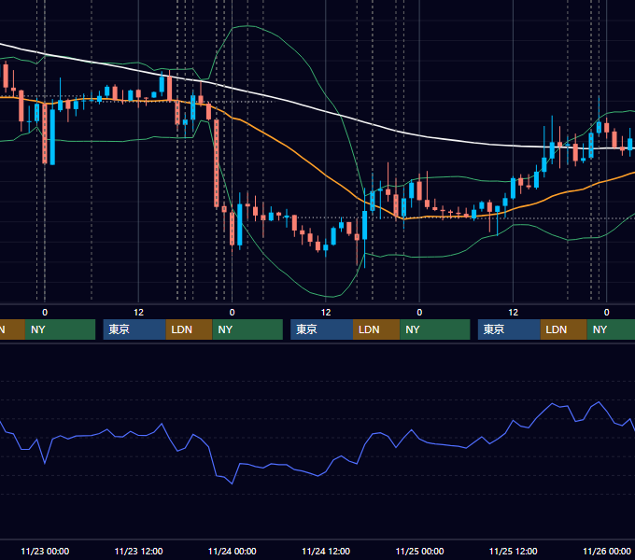Select the 東京 session block containing 11/25 12:00
Screen dimensions: 635x560
pos(509,329)
